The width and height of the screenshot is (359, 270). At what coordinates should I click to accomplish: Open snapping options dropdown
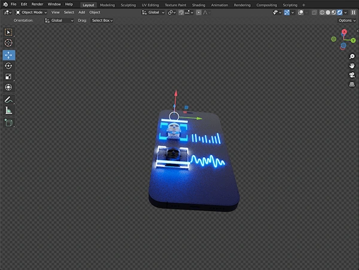click(189, 13)
